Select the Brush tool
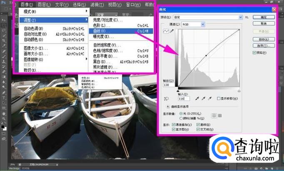Viewport: 284px width, 171px height. pos(4,56)
